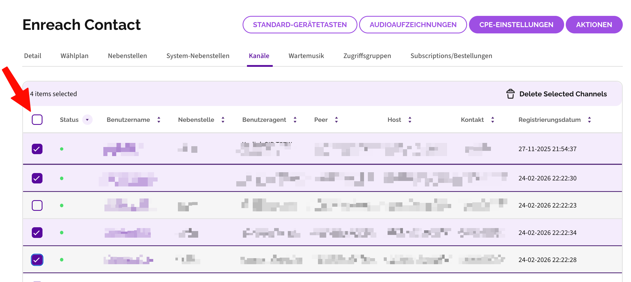Sort by Registrierungsdatum arrows
631x282 pixels.
click(589, 120)
